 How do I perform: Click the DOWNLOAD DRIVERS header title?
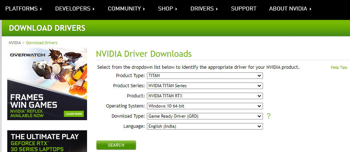pyautogui.click(x=47, y=28)
